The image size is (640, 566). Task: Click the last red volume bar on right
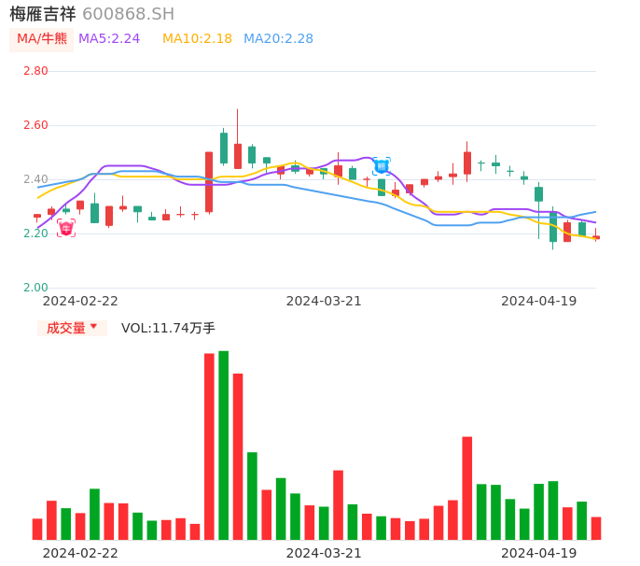coord(596,529)
